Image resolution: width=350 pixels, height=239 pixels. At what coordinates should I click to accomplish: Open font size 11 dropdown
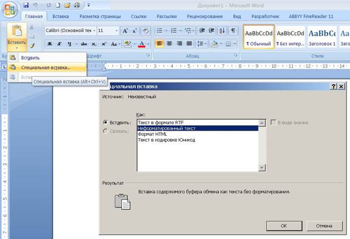[x=117, y=30]
